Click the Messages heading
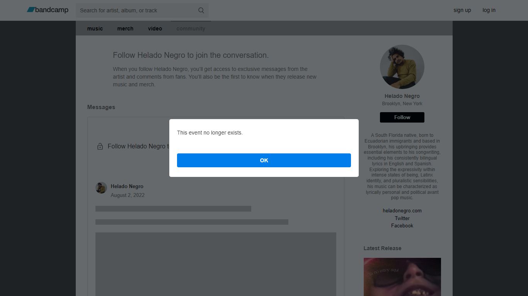The image size is (528, 296). click(101, 107)
